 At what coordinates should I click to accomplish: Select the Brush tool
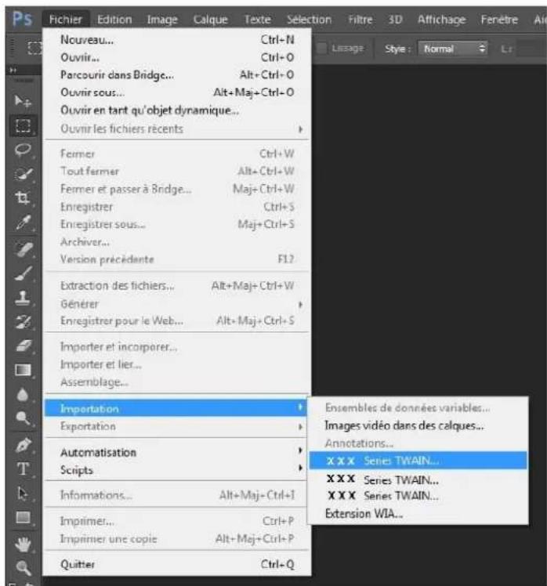click(23, 274)
